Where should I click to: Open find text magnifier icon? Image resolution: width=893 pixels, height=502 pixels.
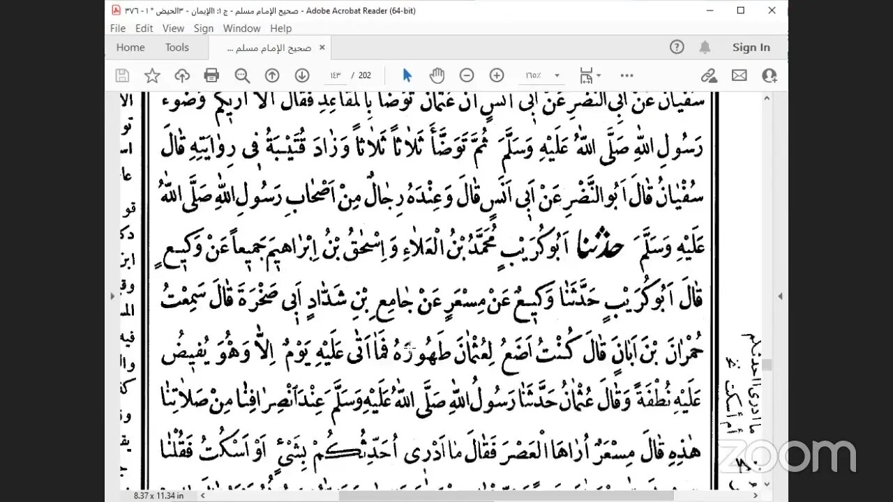point(242,75)
